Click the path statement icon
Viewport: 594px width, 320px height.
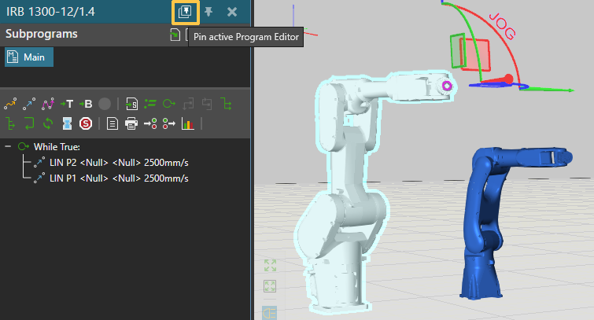[48, 104]
